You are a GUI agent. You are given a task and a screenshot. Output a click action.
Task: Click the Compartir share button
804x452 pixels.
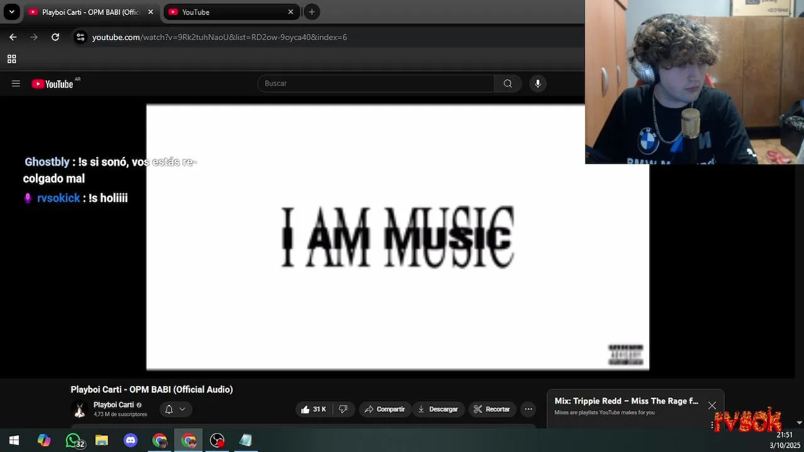(384, 409)
